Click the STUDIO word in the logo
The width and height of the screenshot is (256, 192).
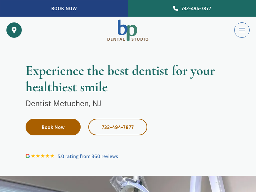(140, 39)
